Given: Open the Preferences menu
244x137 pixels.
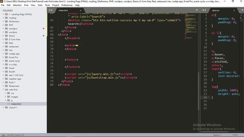Looking at the screenshot, I should [x=67, y=5].
